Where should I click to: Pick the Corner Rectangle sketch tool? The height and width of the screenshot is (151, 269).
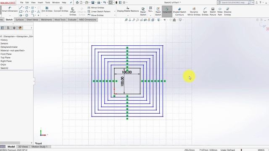(21, 11)
